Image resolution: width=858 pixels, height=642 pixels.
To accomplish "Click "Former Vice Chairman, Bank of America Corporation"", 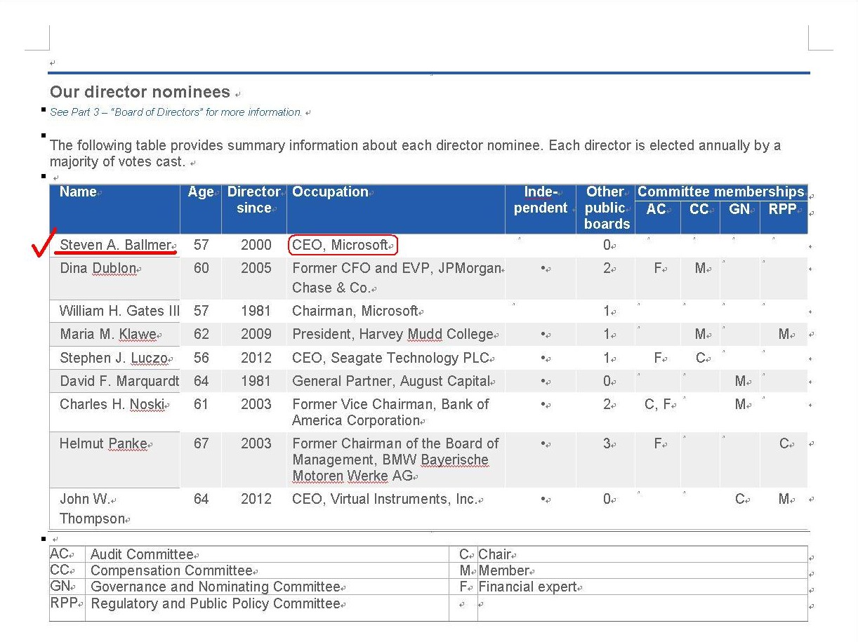I will [x=390, y=413].
